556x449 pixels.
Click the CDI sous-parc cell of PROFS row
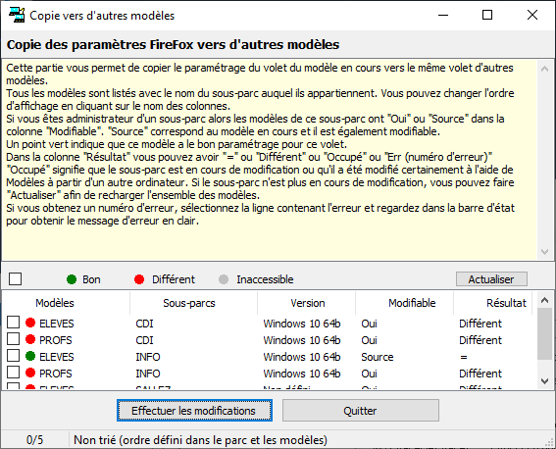[x=144, y=340]
